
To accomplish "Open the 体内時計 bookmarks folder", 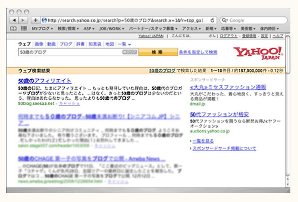I will point(269,28).
